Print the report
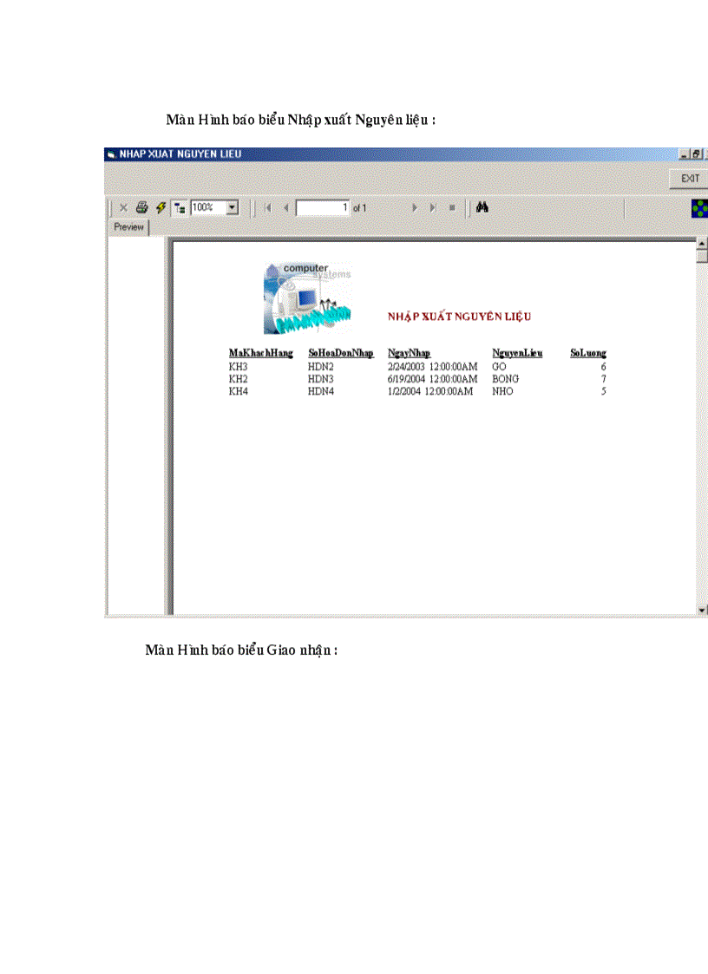The height and width of the screenshot is (974, 708). (141, 207)
